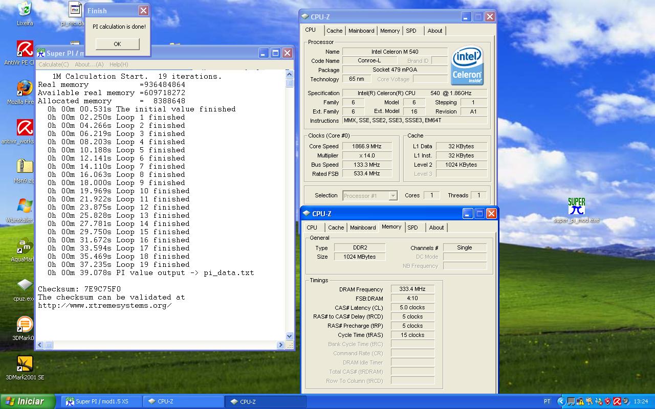Show hidden tray icons with the arrow
This screenshot has width=655, height=409.
[x=562, y=401]
